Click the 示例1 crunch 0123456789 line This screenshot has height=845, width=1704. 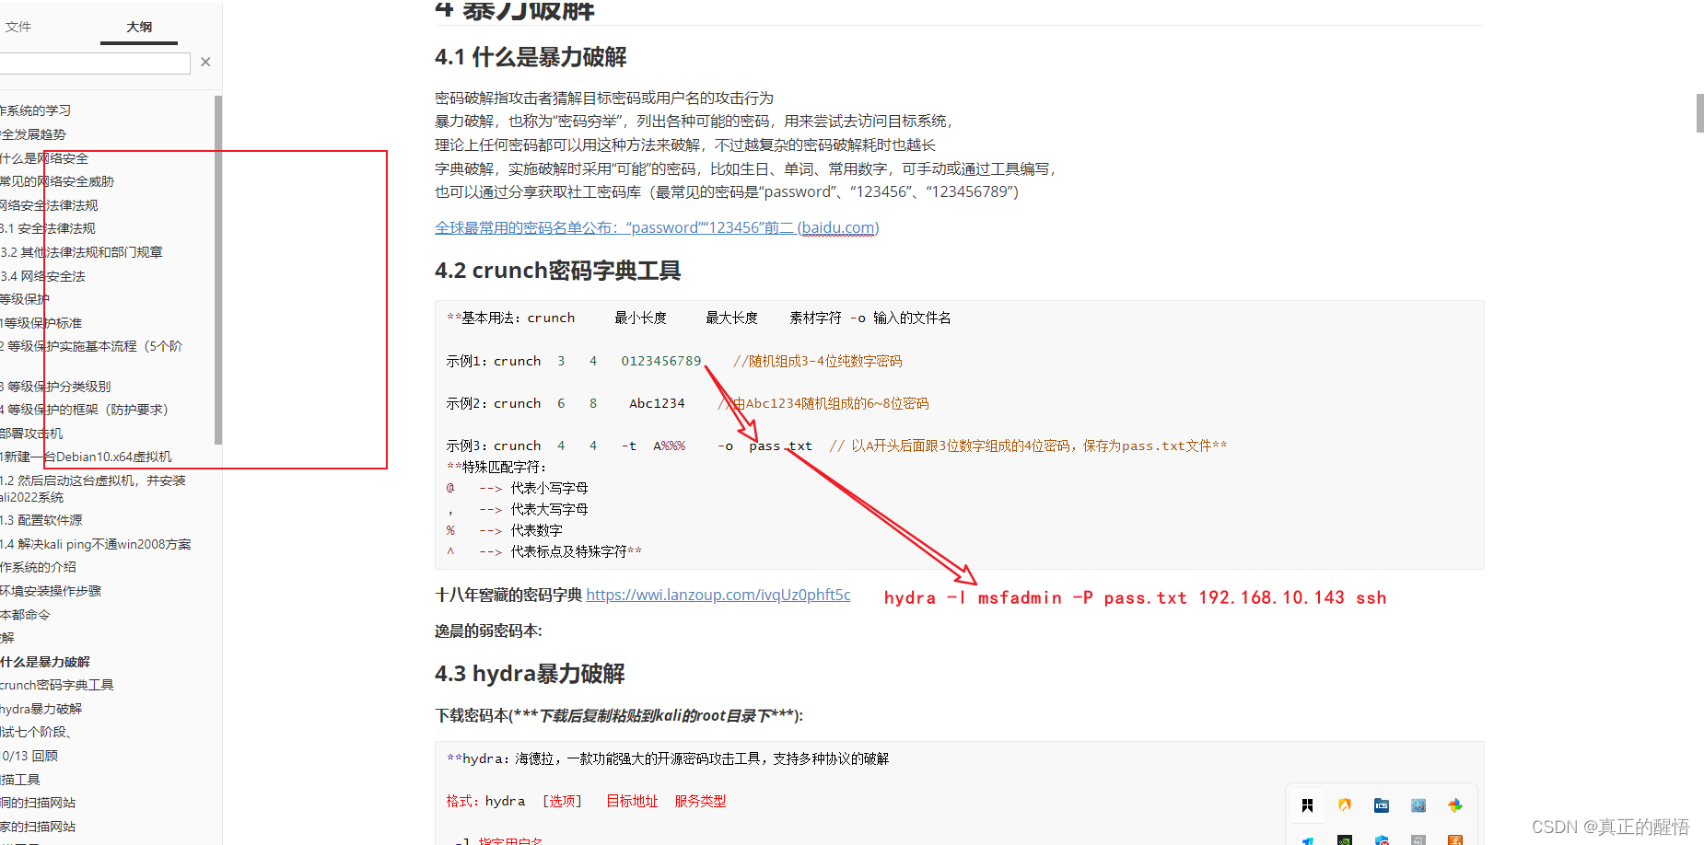click(x=674, y=361)
